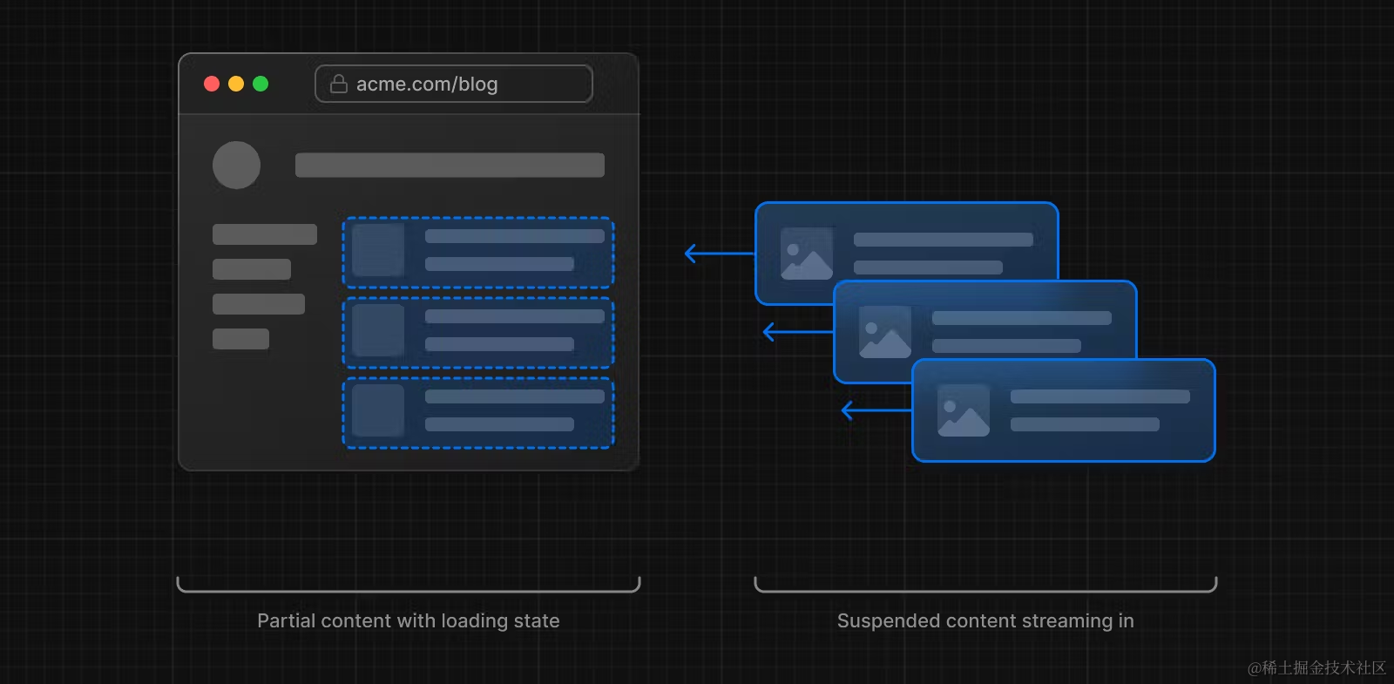The width and height of the screenshot is (1394, 684).
Task: Click the round gray avatar placeholder
Action: tap(236, 165)
